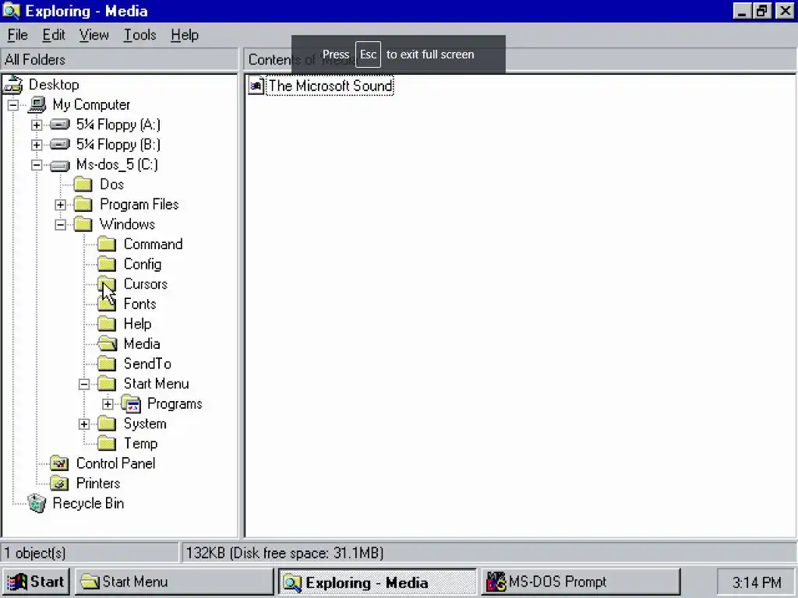
Task: Open the Help menu
Action: point(185,35)
